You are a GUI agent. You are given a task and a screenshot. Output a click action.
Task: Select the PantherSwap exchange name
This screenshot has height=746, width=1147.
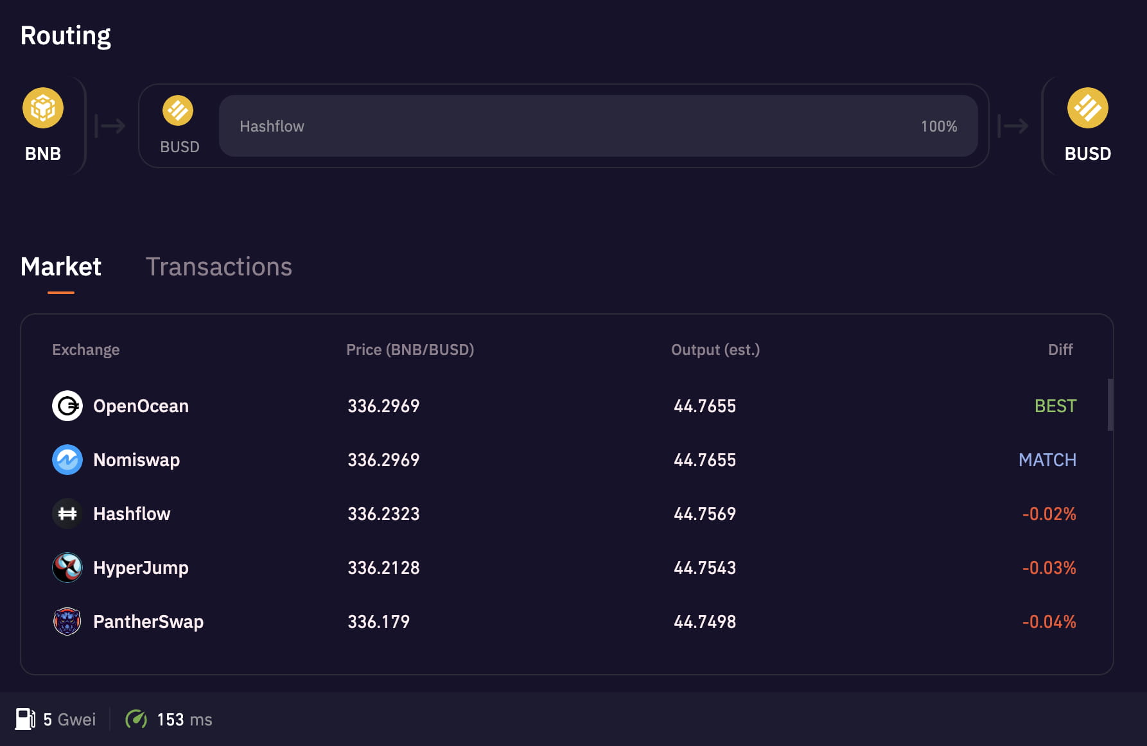148,621
